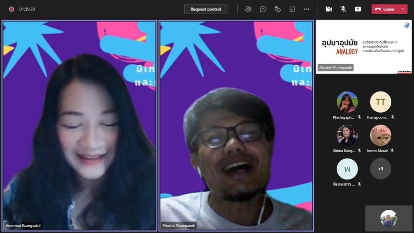Click the recording indicator icon
The width and height of the screenshot is (414, 233).
11,9
